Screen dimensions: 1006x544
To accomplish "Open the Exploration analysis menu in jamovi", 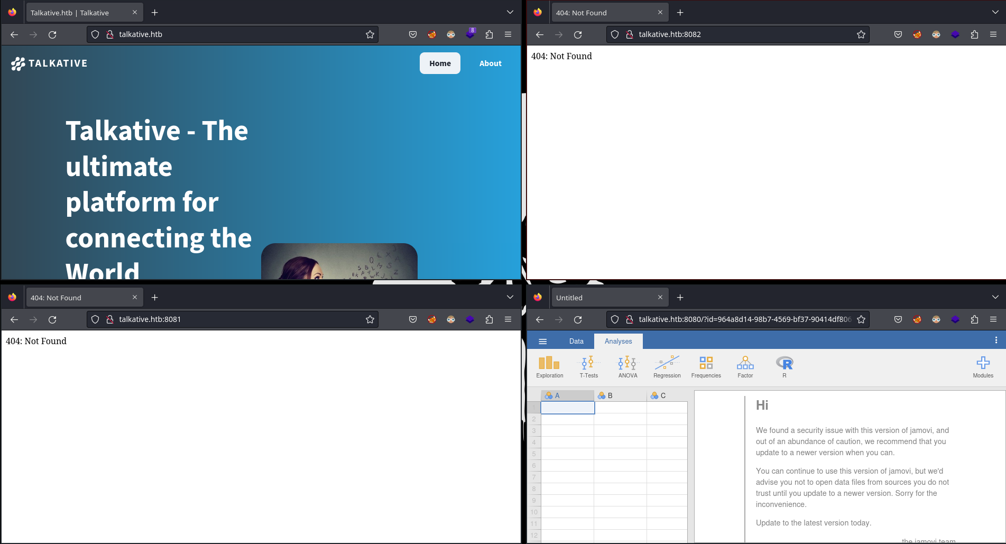I will point(549,366).
